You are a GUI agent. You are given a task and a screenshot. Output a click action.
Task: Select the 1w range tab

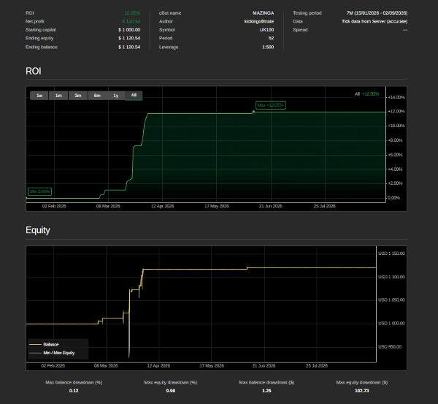[39, 96]
